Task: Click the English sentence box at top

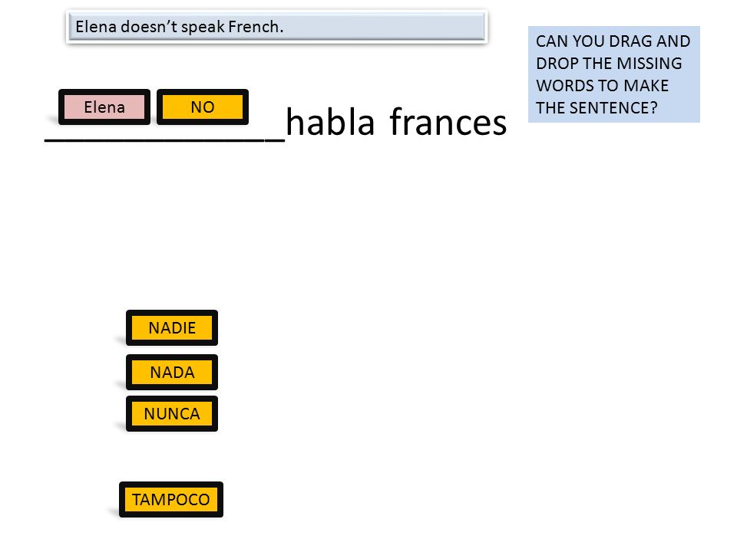Action: click(x=277, y=27)
